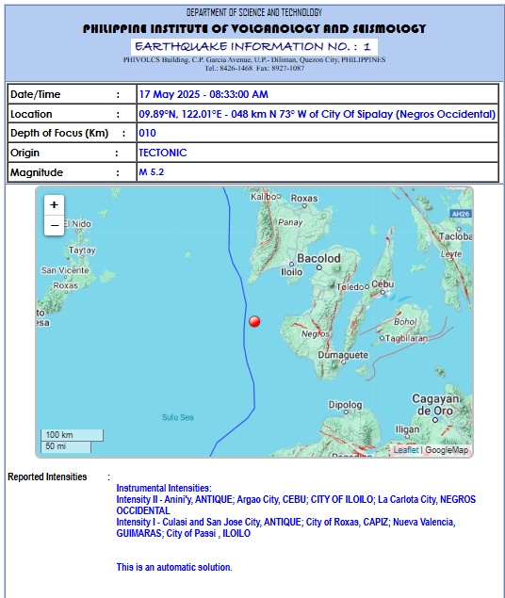The image size is (505, 598).
Task: Click the Iligan label on map
Action: coord(407,429)
